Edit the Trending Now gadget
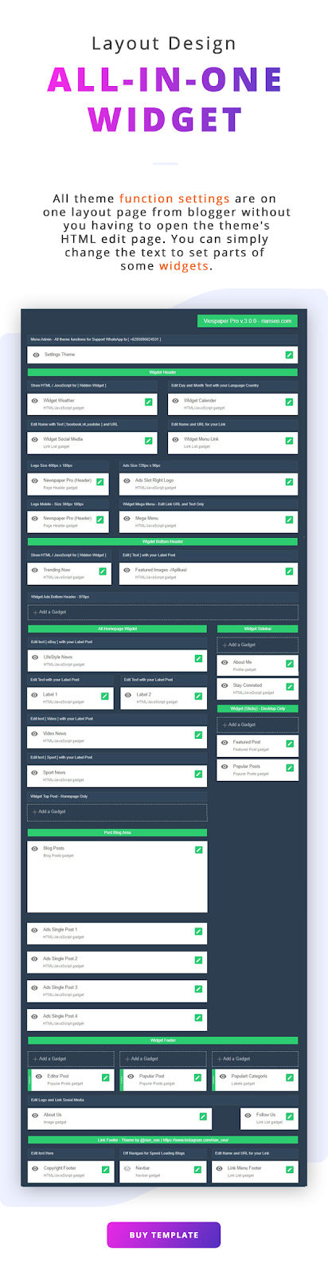This screenshot has width=328, height=1275. pyautogui.click(x=103, y=571)
